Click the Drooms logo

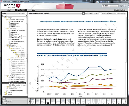[x=12, y=6]
